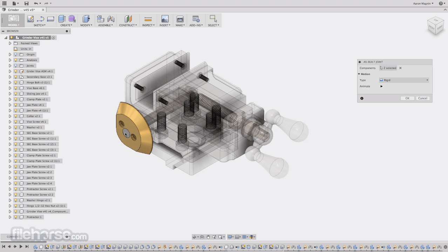Click the New Component icon

pyautogui.click(x=101, y=19)
